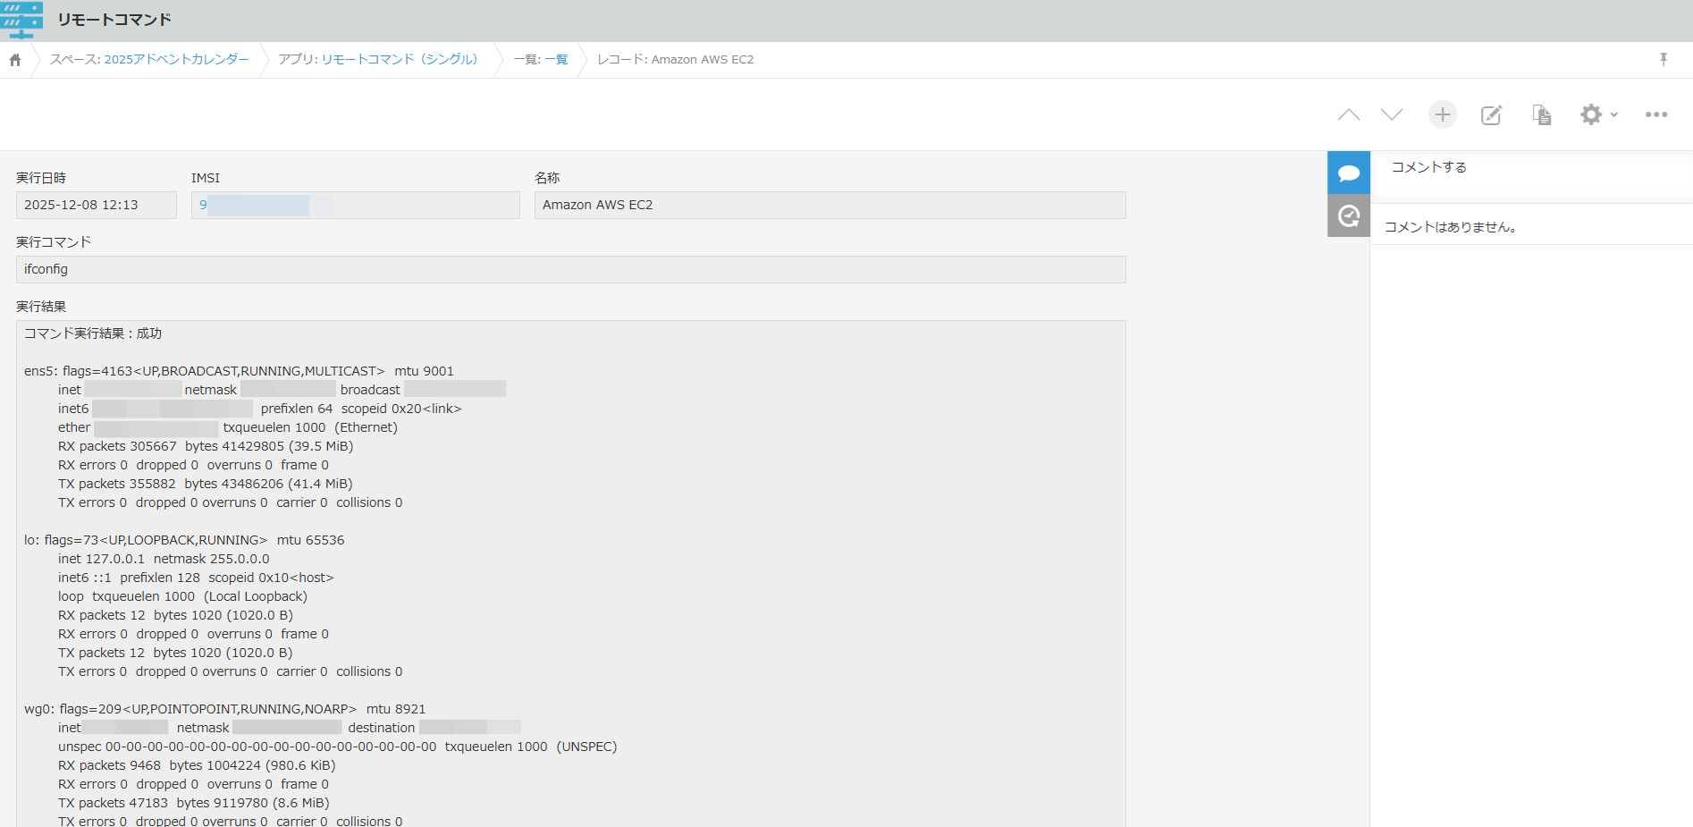This screenshot has height=827, width=1693.
Task: Click the 実行日時 field value 2025-12-08 12:13
Action: pyautogui.click(x=97, y=205)
